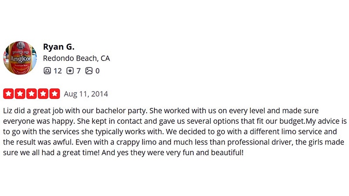Screen dimensions: 349x196
Task: Click the fifth red rating star
Action: [55, 94]
